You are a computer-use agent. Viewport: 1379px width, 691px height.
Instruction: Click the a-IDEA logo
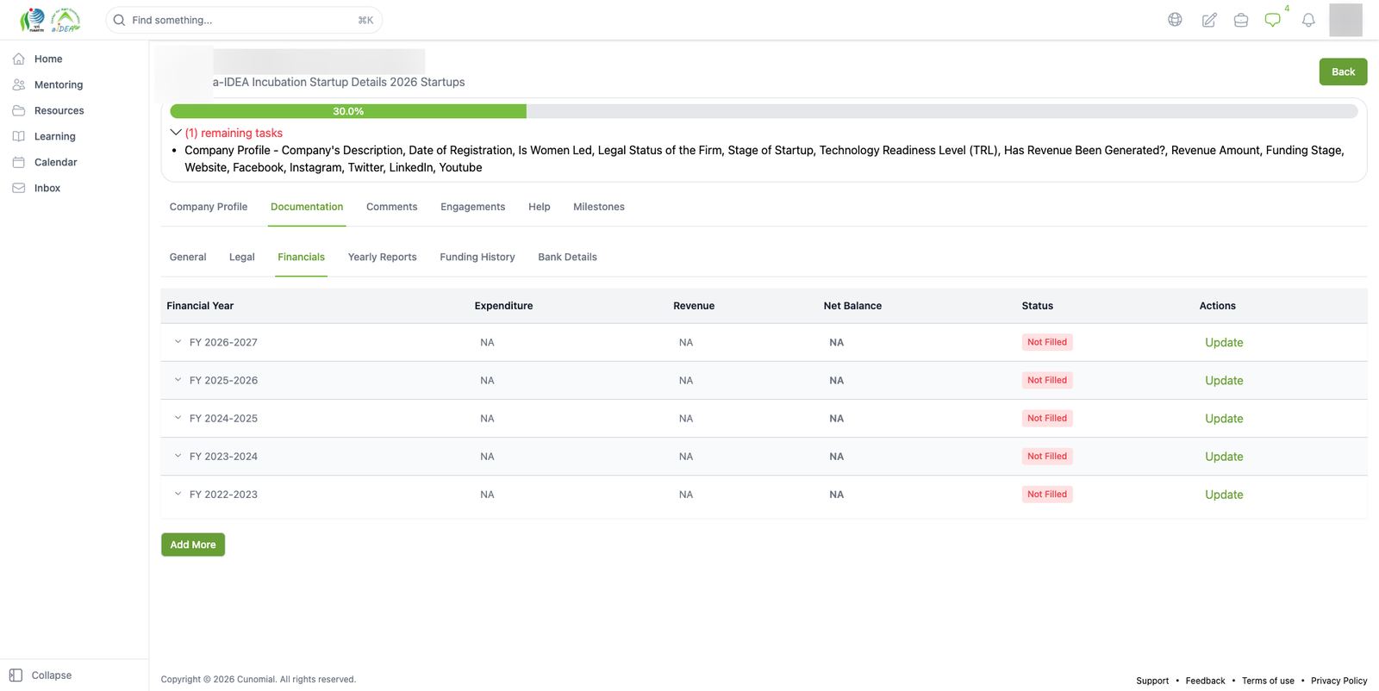[66, 20]
